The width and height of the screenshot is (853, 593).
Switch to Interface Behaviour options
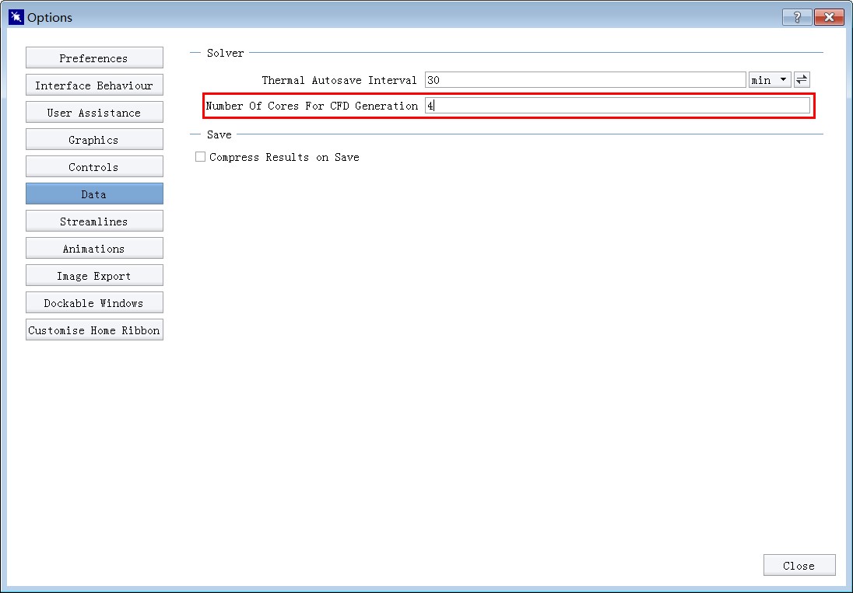click(x=94, y=85)
